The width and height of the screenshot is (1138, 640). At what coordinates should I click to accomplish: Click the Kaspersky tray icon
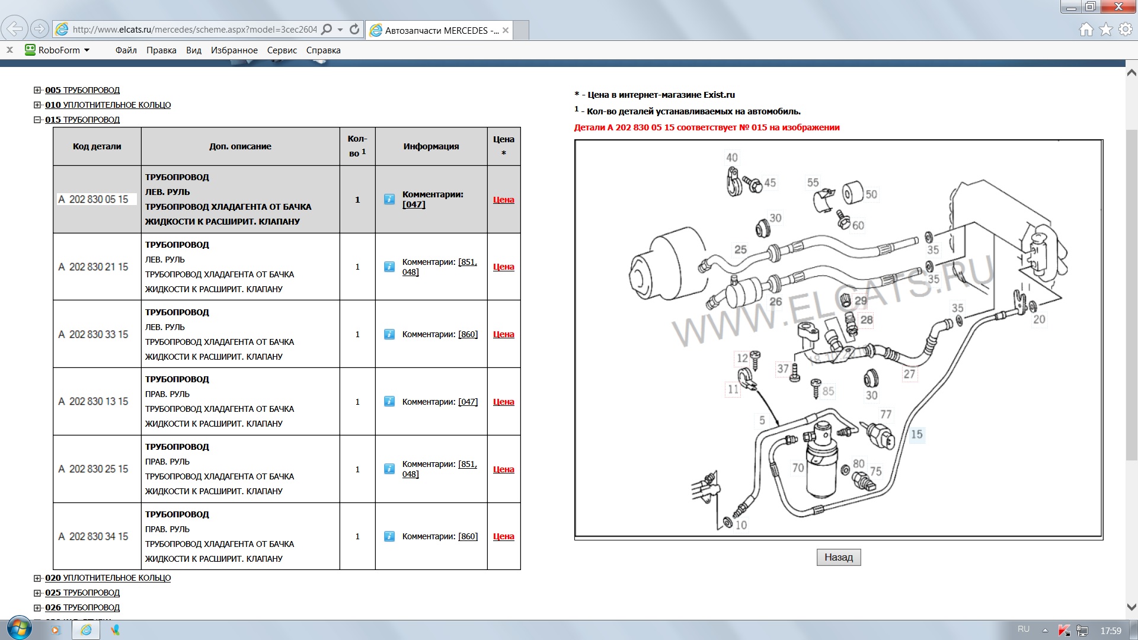coord(1064,631)
